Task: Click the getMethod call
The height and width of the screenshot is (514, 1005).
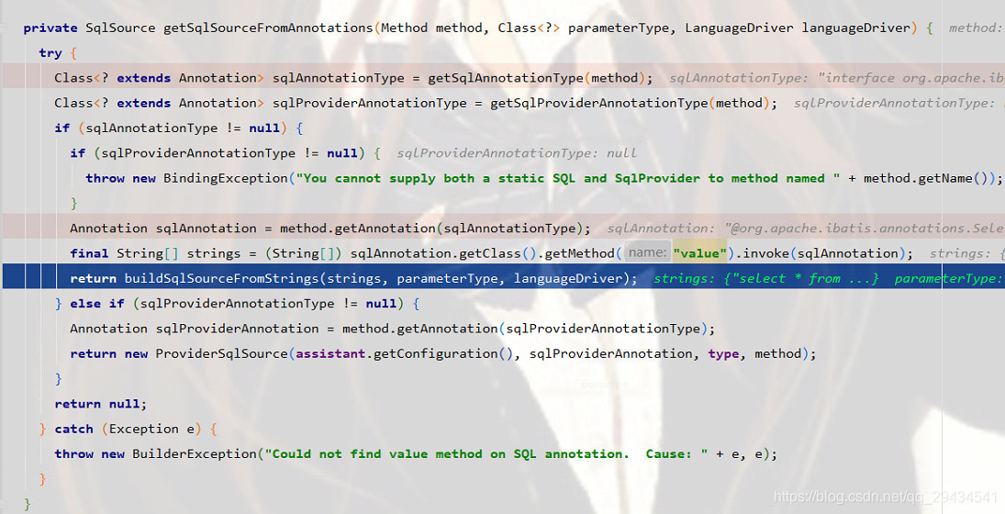Action: click(x=579, y=253)
